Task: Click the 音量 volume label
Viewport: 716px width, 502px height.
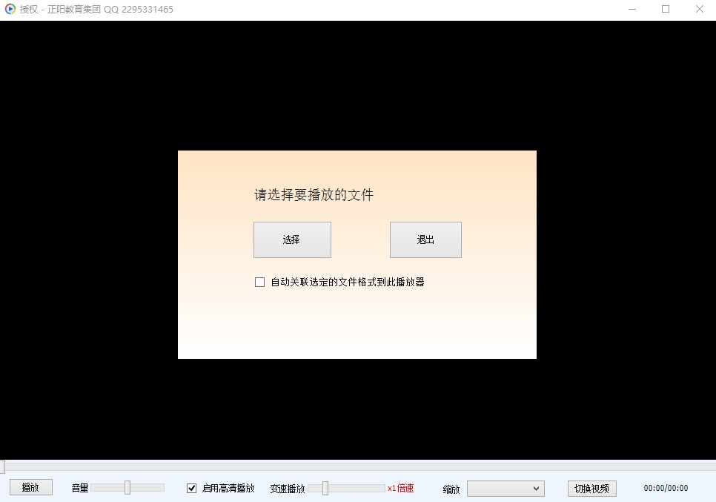Action: pyautogui.click(x=82, y=488)
